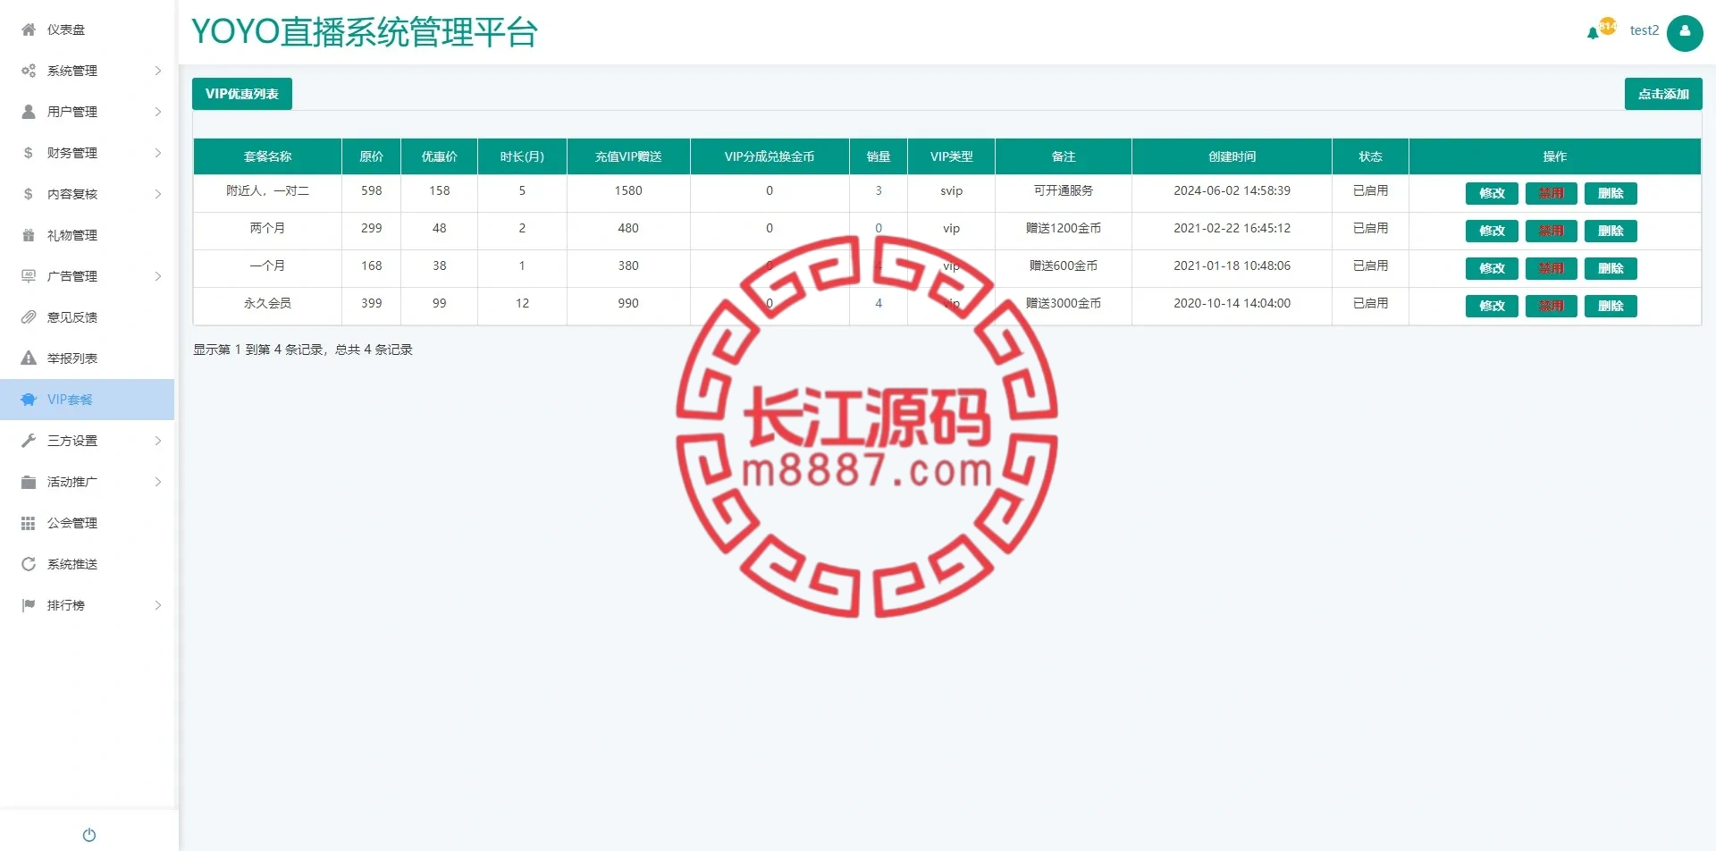Open the notification bell icon
Viewport: 1716px width, 851px height.
tap(1593, 33)
